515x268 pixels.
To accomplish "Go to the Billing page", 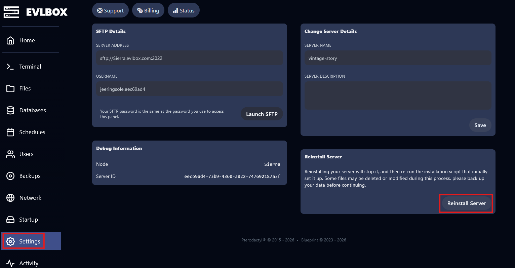I will (x=148, y=10).
